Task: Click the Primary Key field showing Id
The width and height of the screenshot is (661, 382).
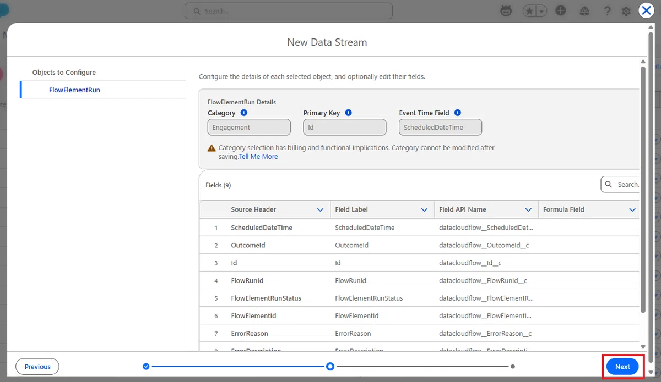Action: click(x=345, y=127)
